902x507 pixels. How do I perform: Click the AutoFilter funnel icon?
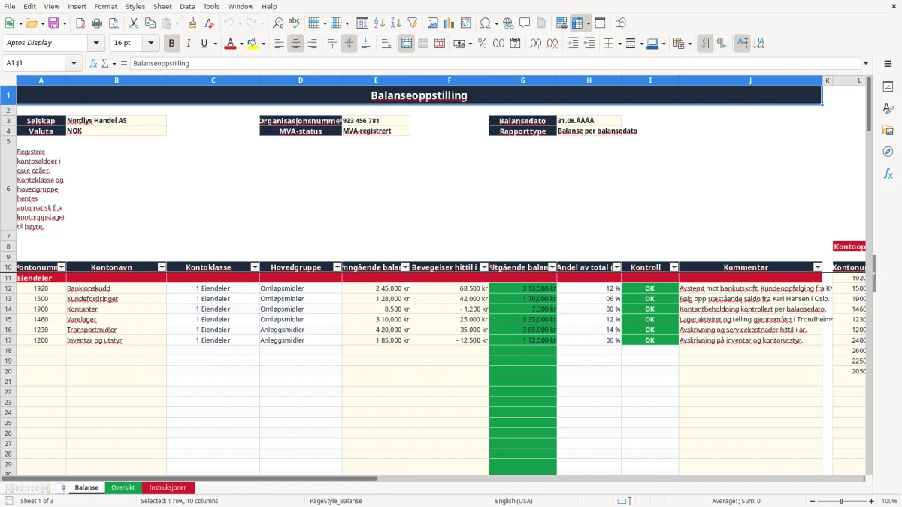click(412, 23)
